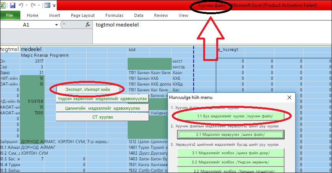The height and width of the screenshot is (173, 332).
Task: Click 3.1 Мэдээллийг холбох /шинэ файл дээр/
Action: [230, 153]
